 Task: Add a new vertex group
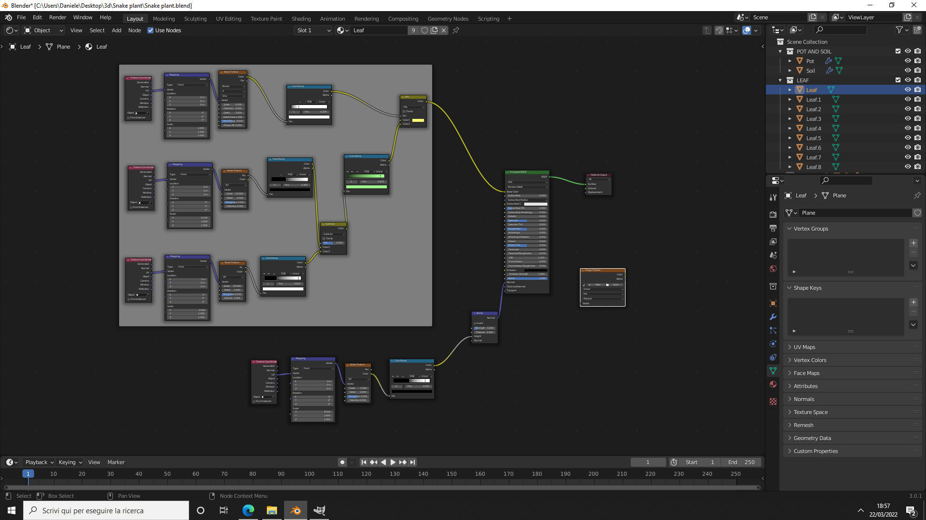(913, 243)
